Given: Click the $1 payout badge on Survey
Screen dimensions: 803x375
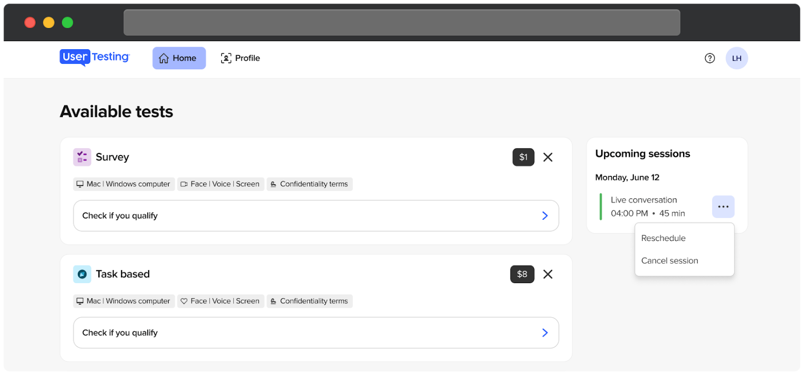Looking at the screenshot, I should click(x=523, y=157).
